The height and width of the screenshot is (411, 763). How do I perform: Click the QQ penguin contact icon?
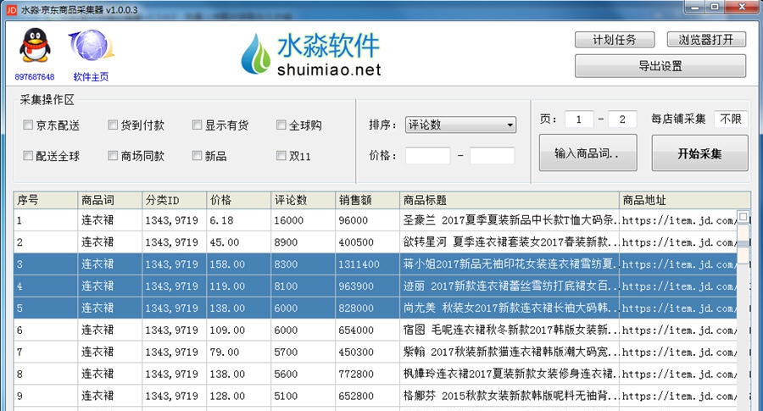click(x=35, y=45)
